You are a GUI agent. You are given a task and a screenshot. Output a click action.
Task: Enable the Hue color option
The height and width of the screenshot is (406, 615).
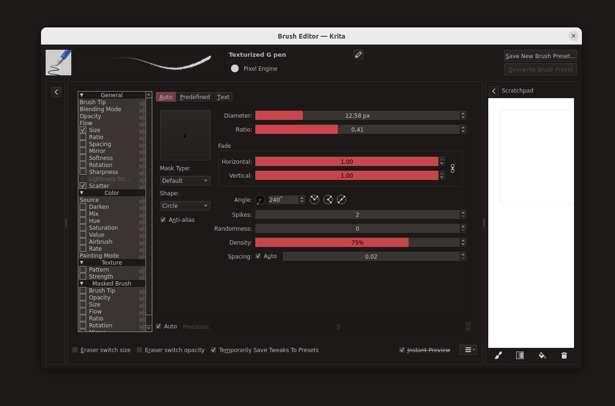tap(83, 221)
